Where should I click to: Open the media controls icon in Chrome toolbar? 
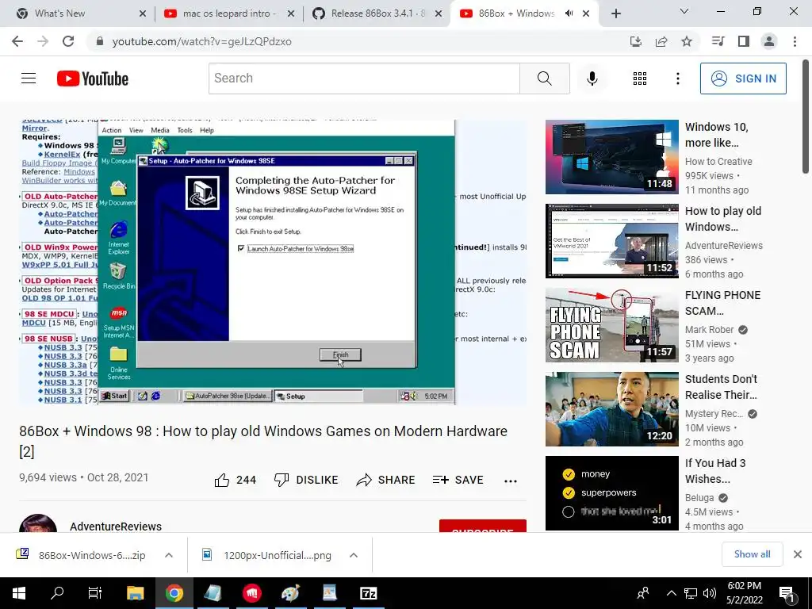coord(718,41)
